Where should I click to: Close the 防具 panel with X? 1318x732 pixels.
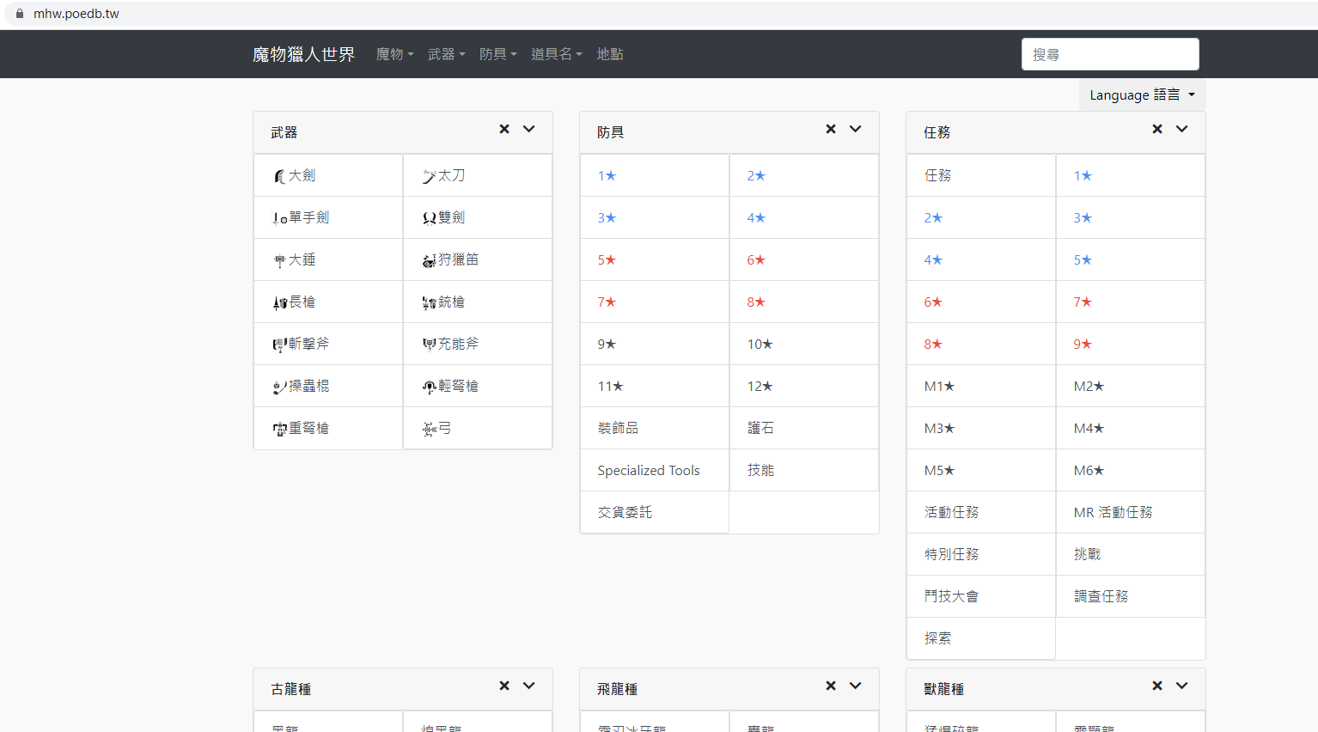[831, 129]
